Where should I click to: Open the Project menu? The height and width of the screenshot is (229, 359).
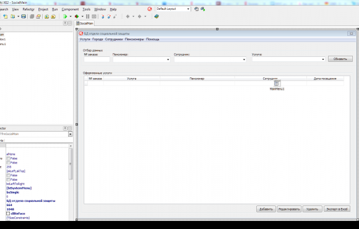point(43,9)
